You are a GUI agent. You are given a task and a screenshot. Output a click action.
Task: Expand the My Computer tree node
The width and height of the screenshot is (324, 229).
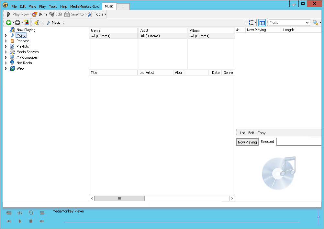tap(6, 57)
